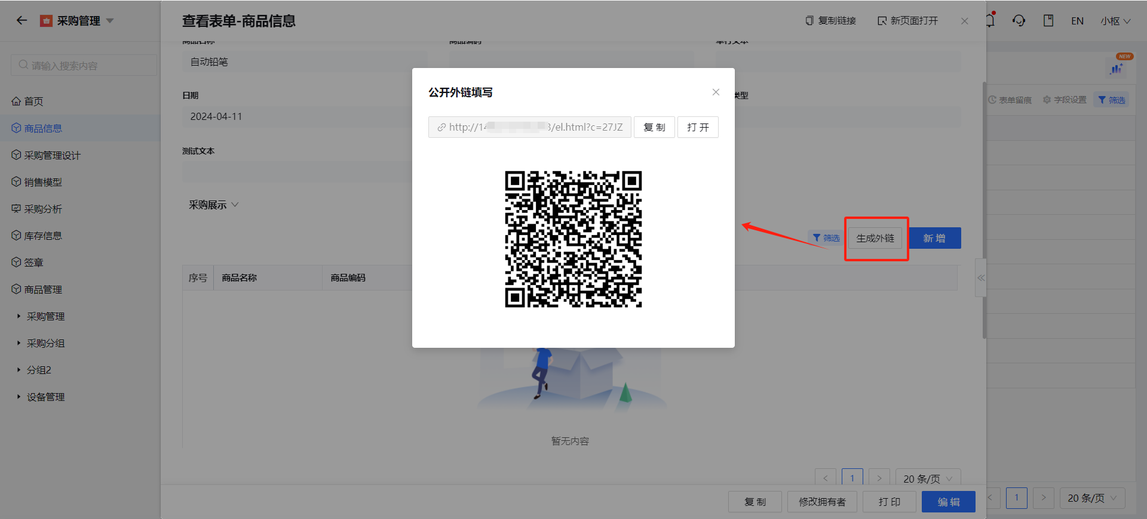Click the 序号 column header
Image resolution: width=1147 pixels, height=519 pixels.
point(198,277)
